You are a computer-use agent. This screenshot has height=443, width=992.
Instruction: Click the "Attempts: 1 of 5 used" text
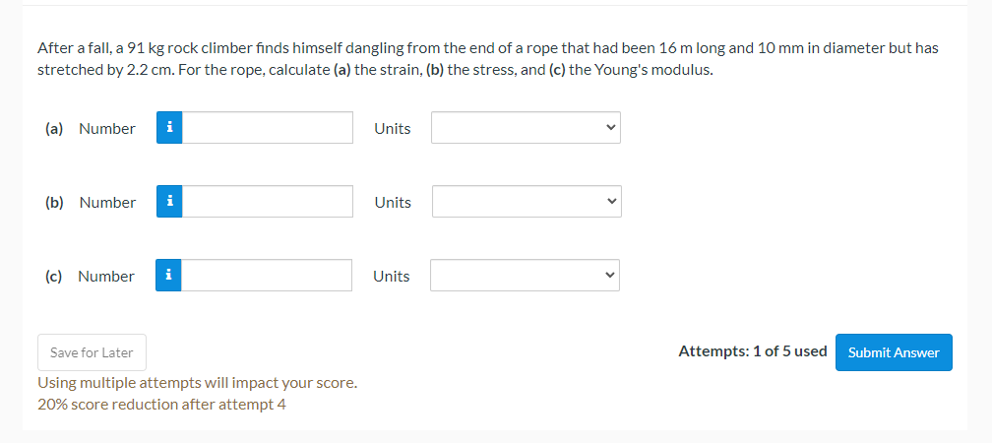click(x=752, y=351)
